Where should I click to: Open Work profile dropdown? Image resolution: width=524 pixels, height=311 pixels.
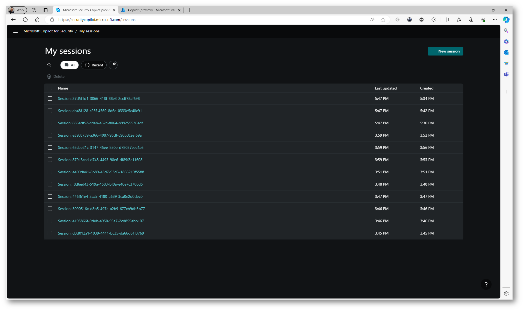(17, 10)
